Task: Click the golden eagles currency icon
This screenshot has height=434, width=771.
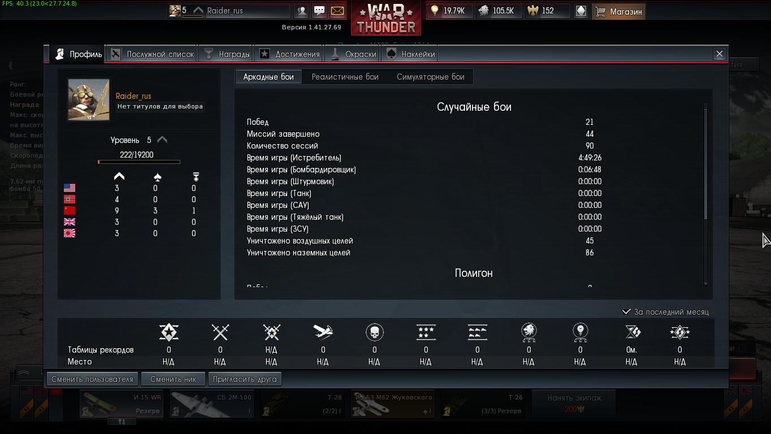Action: 532,11
